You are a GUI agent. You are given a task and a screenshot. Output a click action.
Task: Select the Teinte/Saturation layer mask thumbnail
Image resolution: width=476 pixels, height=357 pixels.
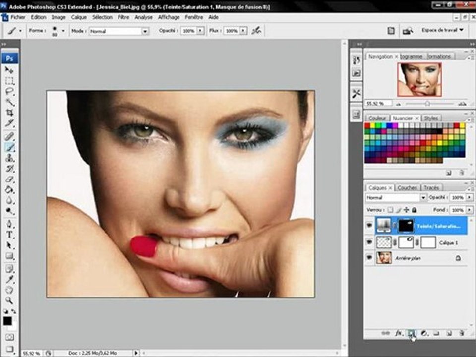click(405, 225)
